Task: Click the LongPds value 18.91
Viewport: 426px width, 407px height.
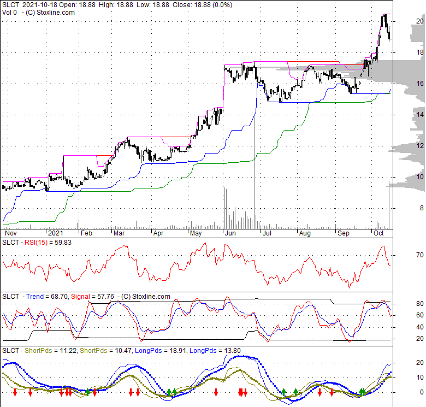Action: point(177,351)
